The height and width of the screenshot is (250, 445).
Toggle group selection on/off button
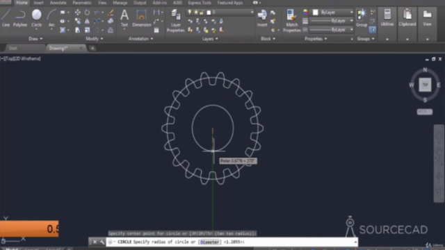click(373, 30)
